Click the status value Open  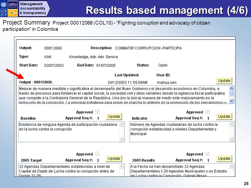click(x=163, y=65)
